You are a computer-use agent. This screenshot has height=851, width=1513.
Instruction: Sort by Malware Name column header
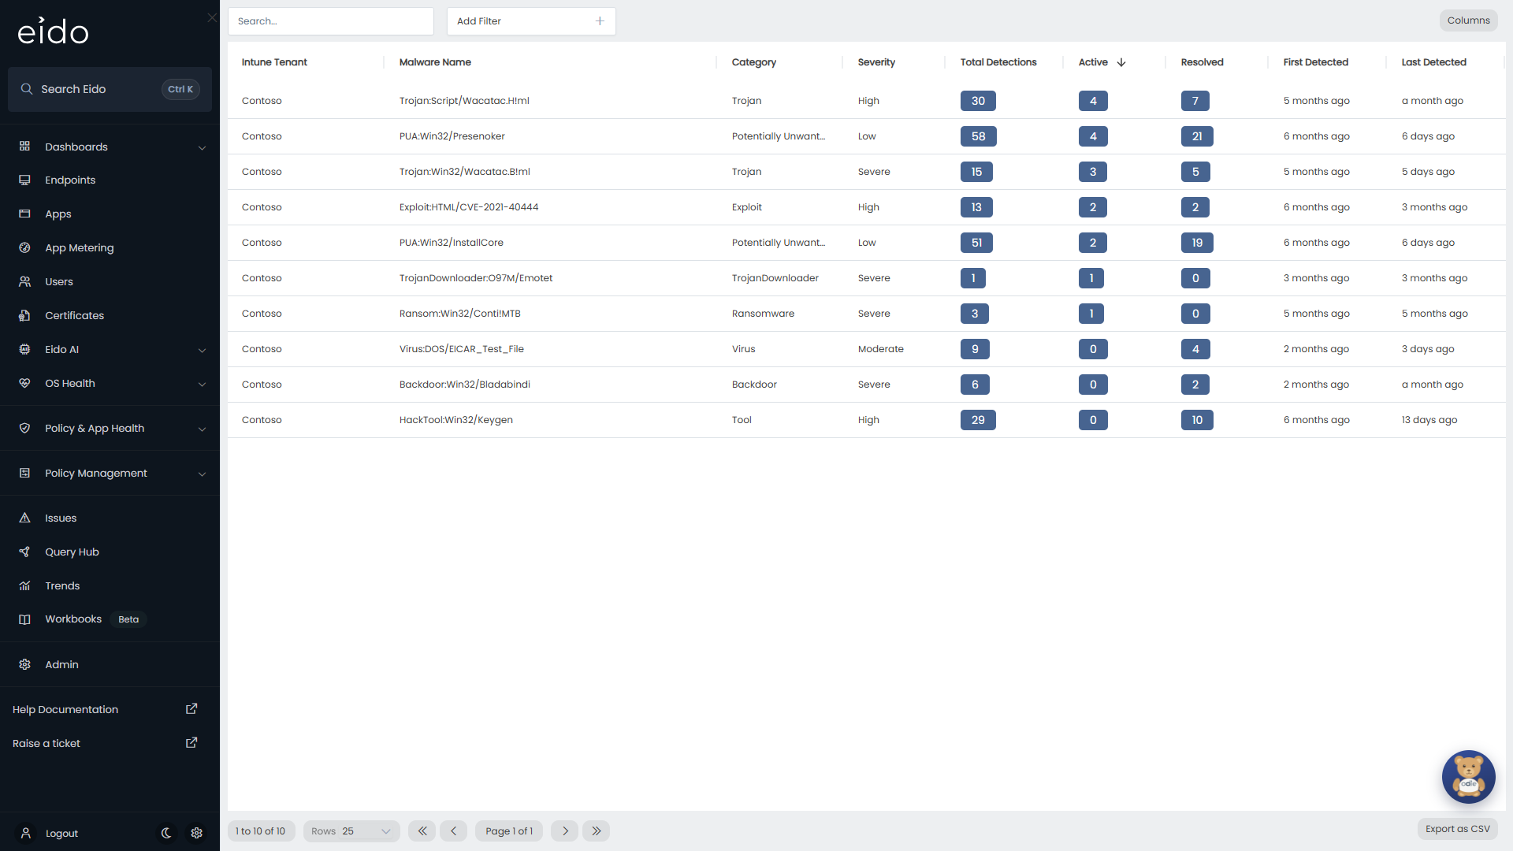point(435,62)
